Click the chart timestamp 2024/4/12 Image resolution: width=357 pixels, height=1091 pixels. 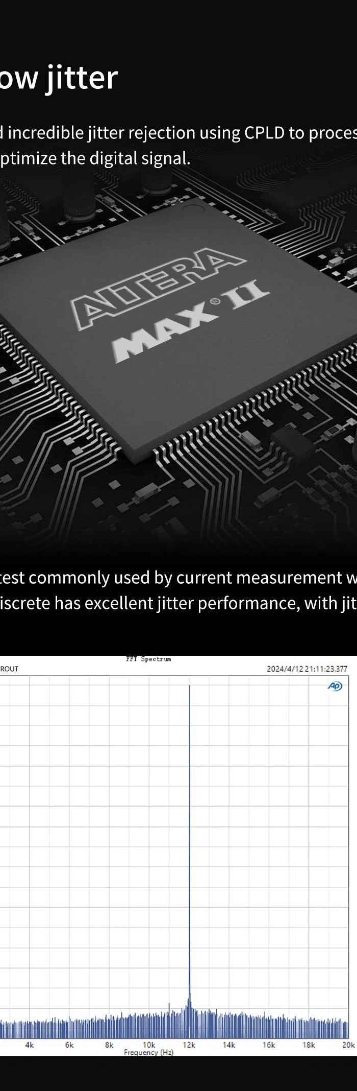(x=307, y=669)
